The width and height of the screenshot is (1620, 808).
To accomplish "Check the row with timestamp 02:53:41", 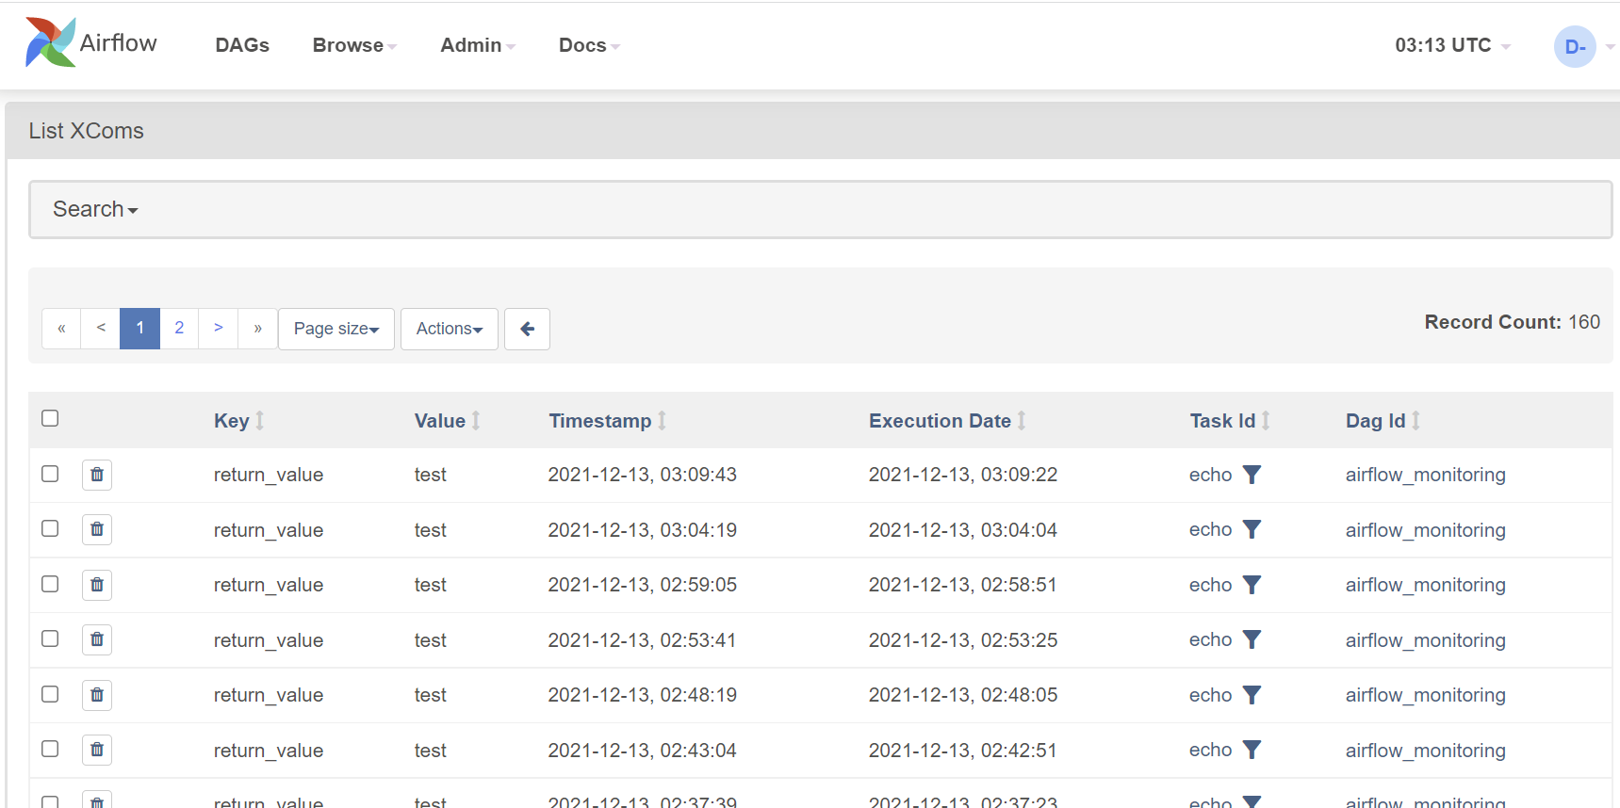I will pyautogui.click(x=50, y=638).
